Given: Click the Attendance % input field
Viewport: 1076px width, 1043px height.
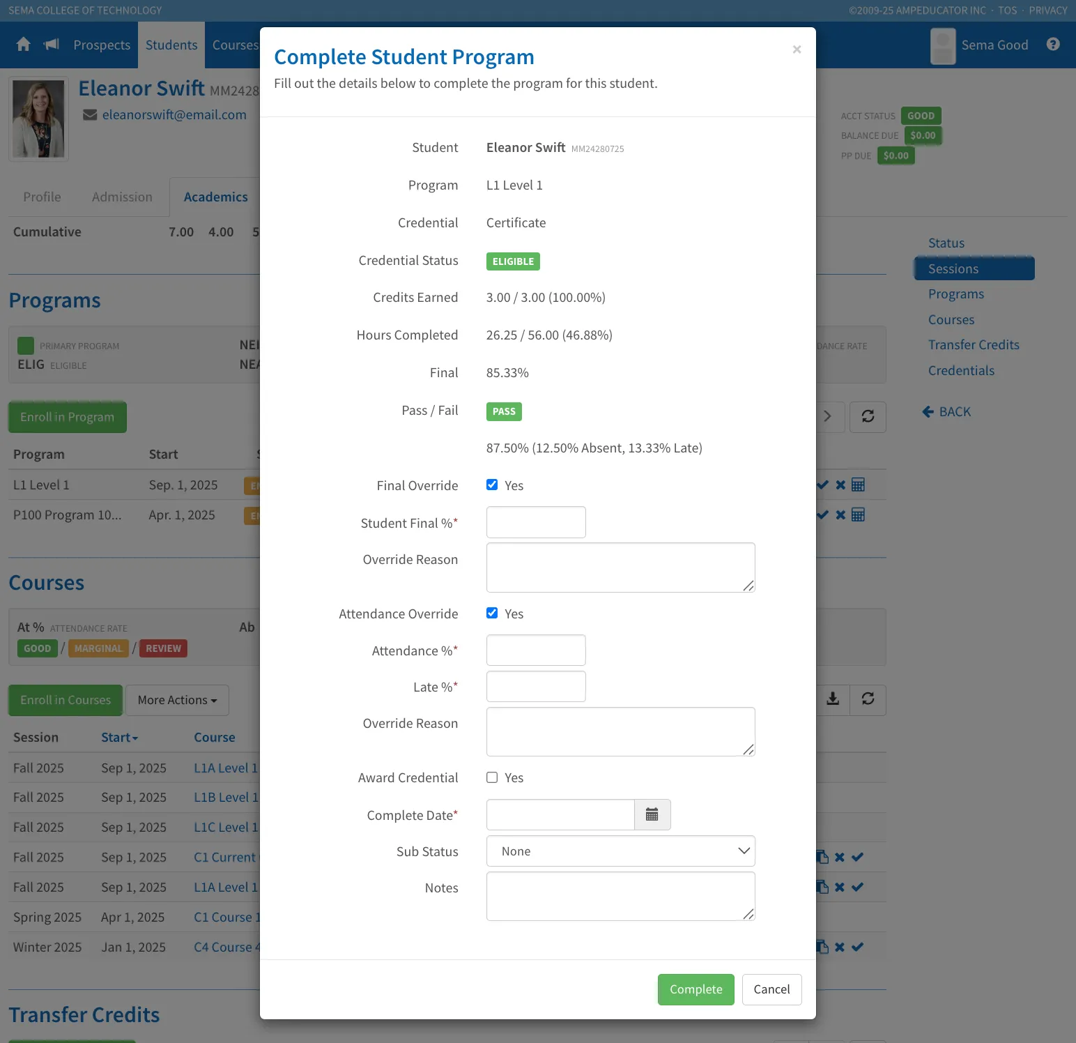Looking at the screenshot, I should [536, 650].
